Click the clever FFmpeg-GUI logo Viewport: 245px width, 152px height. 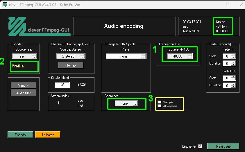[39, 26]
